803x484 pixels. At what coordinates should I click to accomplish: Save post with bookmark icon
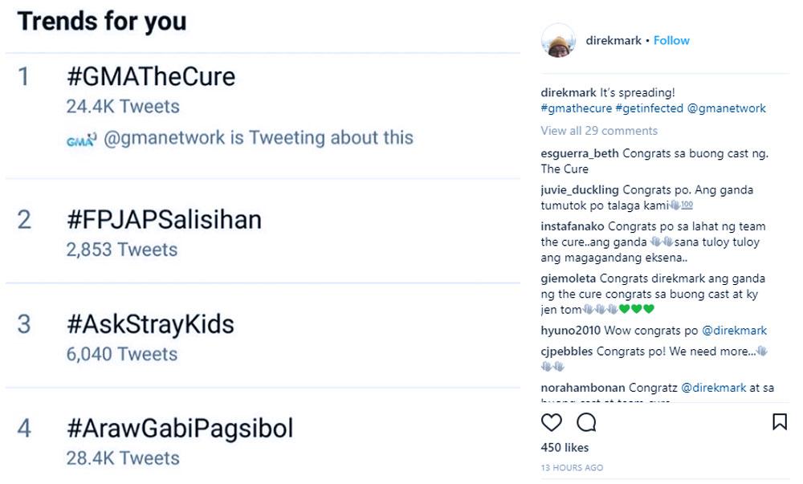(x=779, y=422)
